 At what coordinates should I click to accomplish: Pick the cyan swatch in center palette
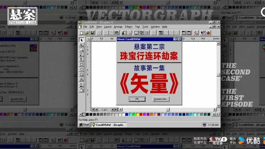pos(130,115)
